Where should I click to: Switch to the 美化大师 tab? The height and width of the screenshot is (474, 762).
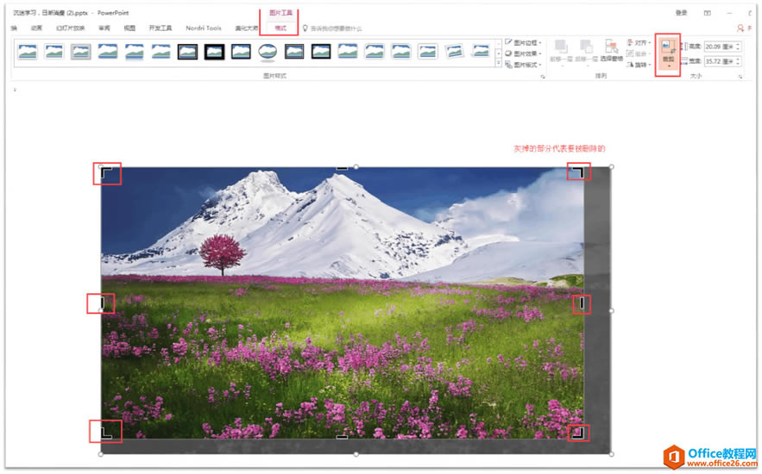click(x=247, y=28)
